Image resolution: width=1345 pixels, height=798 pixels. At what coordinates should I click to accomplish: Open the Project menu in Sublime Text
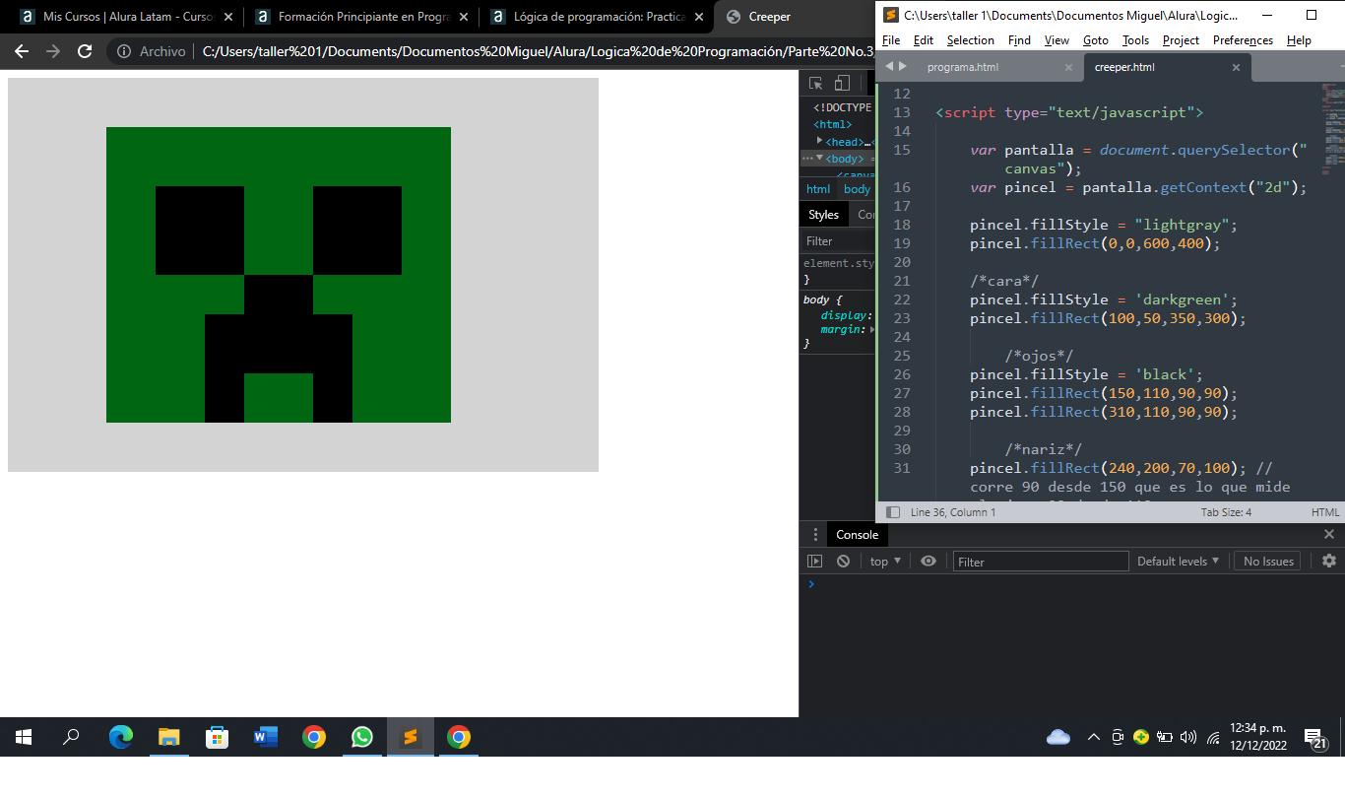pos(1181,39)
